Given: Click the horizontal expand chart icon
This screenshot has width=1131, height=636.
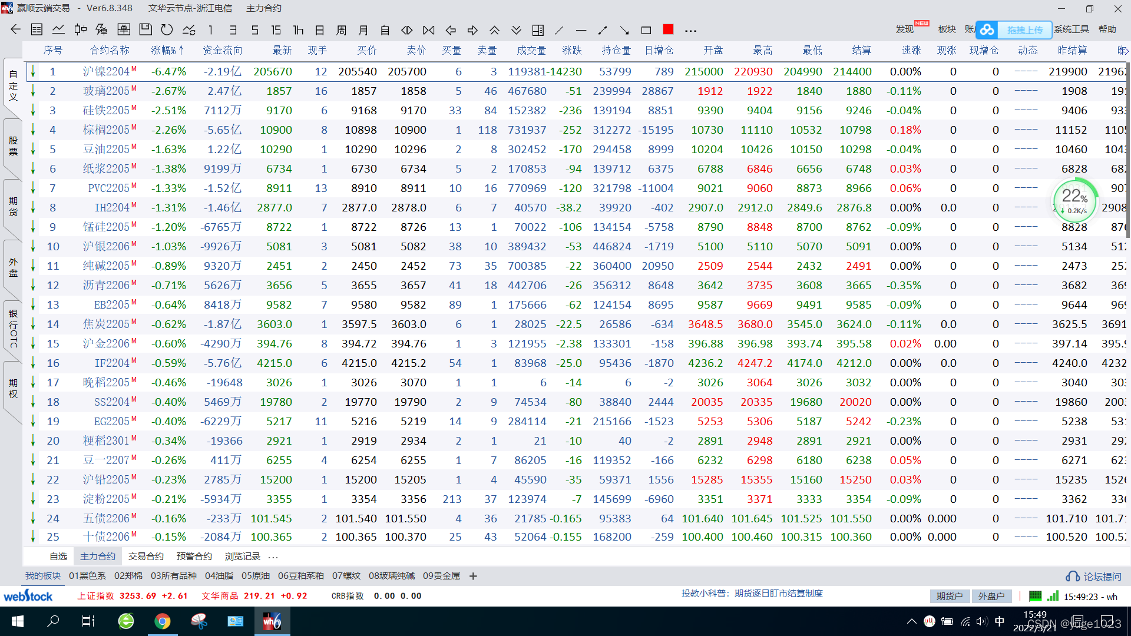Looking at the screenshot, I should tap(407, 29).
